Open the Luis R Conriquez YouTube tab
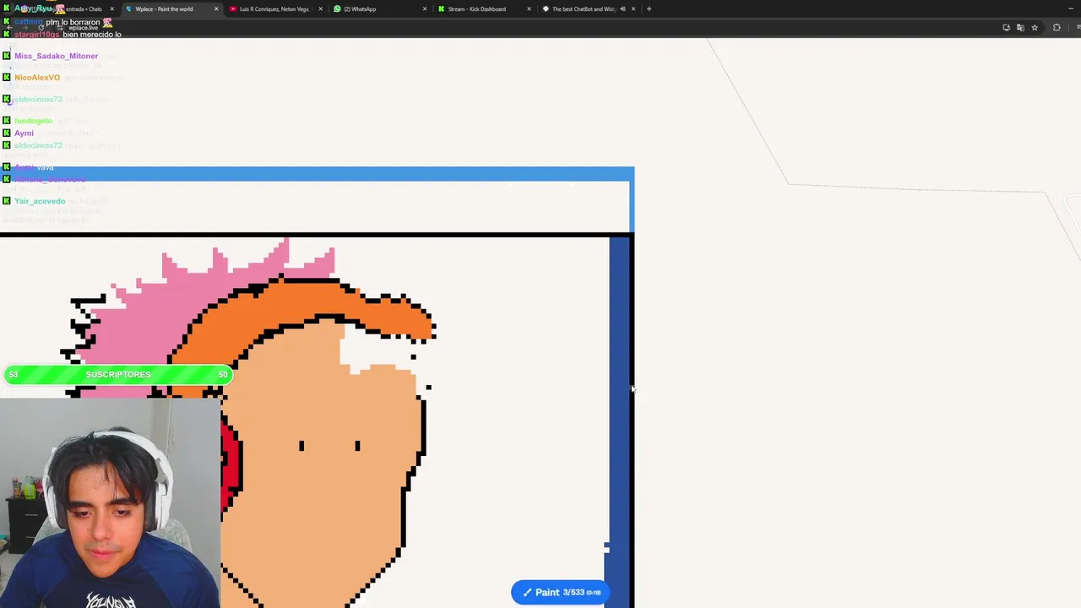 [x=274, y=8]
